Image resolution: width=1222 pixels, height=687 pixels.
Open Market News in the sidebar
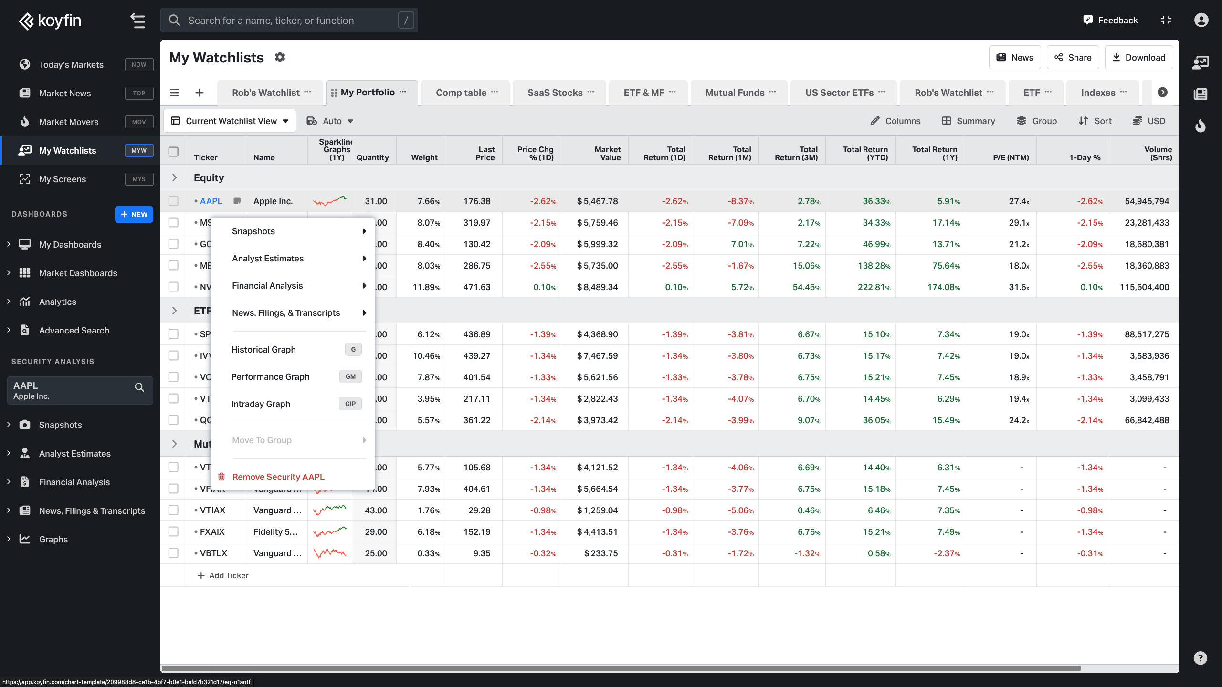pyautogui.click(x=80, y=93)
